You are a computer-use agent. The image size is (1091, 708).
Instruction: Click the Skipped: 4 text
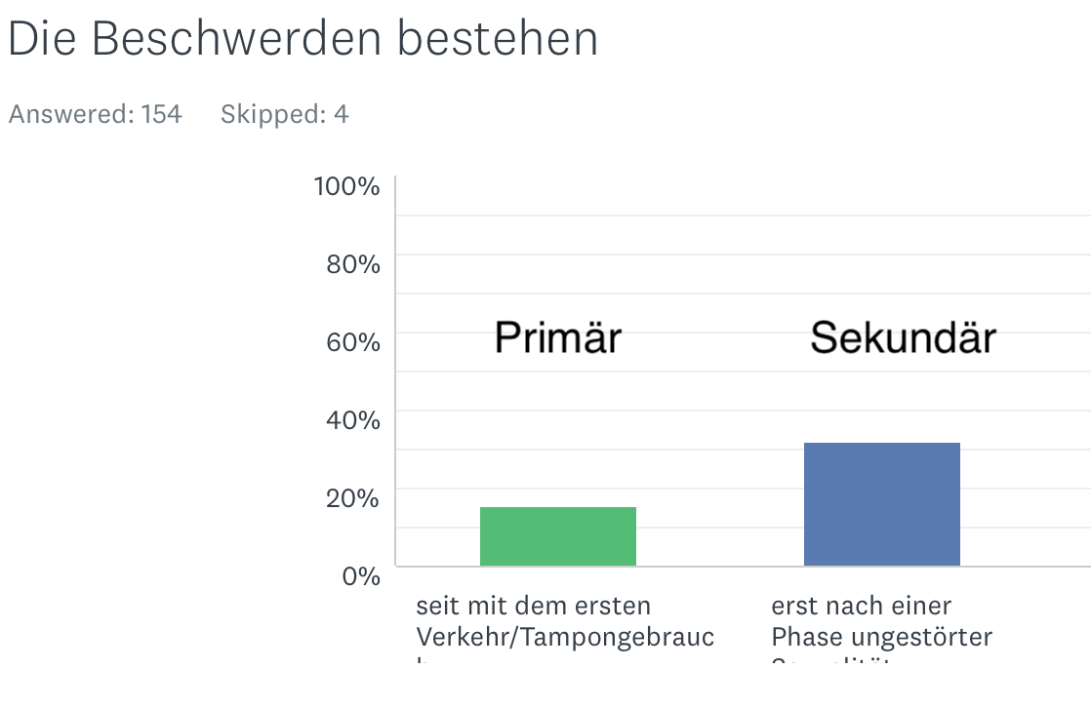tap(285, 114)
